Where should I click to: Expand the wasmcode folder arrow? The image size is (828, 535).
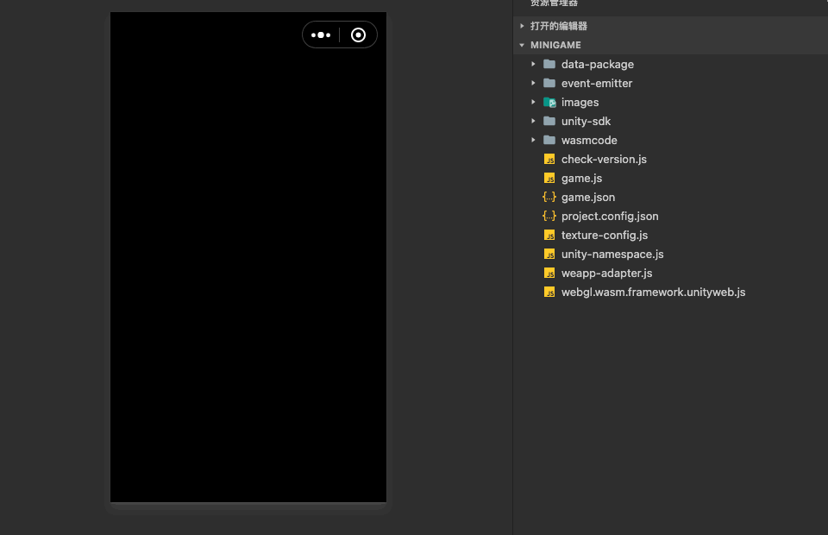(x=533, y=140)
